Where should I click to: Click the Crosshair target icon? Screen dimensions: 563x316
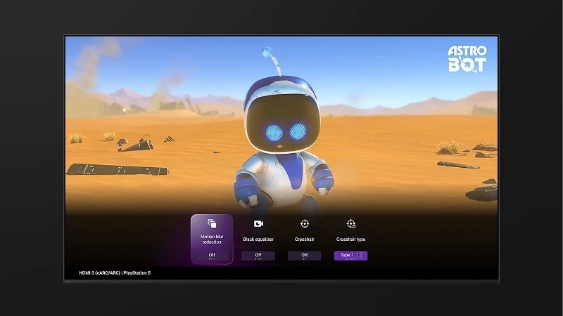(x=305, y=224)
